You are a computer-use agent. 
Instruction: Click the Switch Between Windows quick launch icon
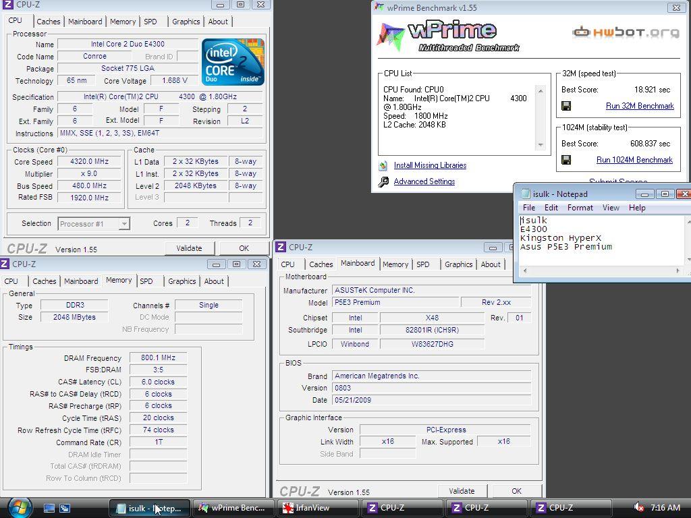point(65,508)
